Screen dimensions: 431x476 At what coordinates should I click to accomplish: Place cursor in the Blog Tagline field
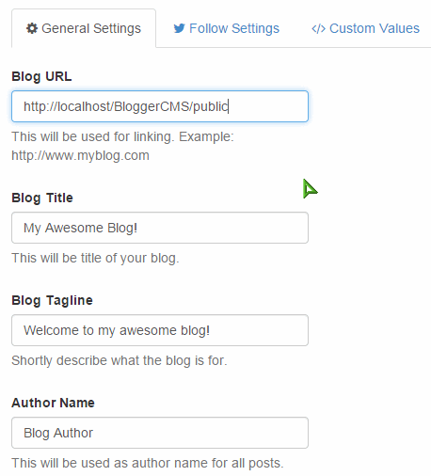(160, 330)
